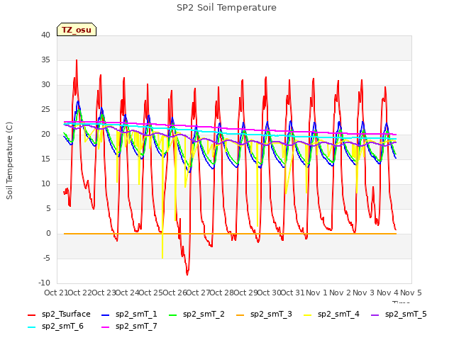Click the -10 y-axis tick label

[x=44, y=283]
